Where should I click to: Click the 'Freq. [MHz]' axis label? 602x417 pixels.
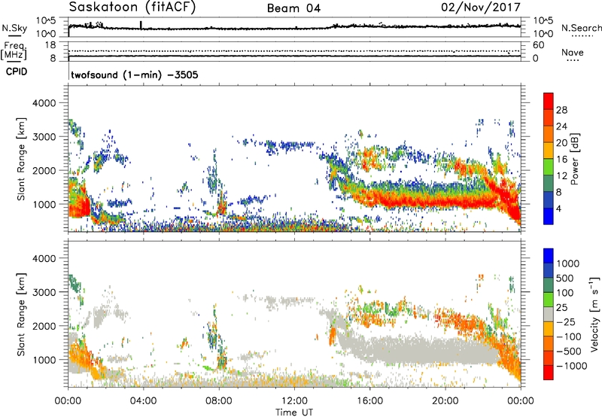click(14, 50)
